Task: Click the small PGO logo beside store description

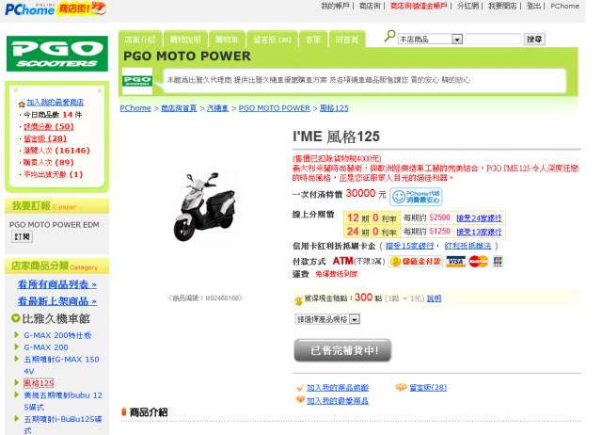Action: pyautogui.click(x=137, y=81)
